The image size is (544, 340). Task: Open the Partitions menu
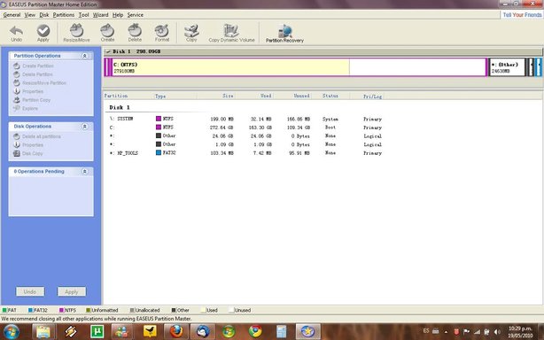tap(64, 15)
